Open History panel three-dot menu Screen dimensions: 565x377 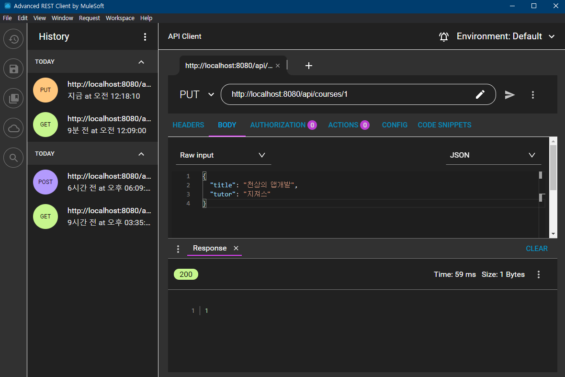[145, 37]
